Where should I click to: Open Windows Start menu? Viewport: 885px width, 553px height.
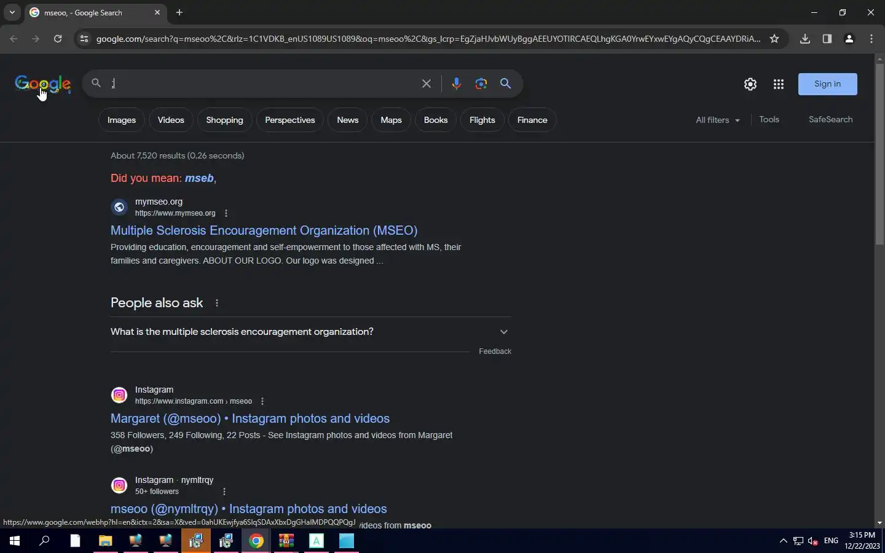pyautogui.click(x=15, y=541)
